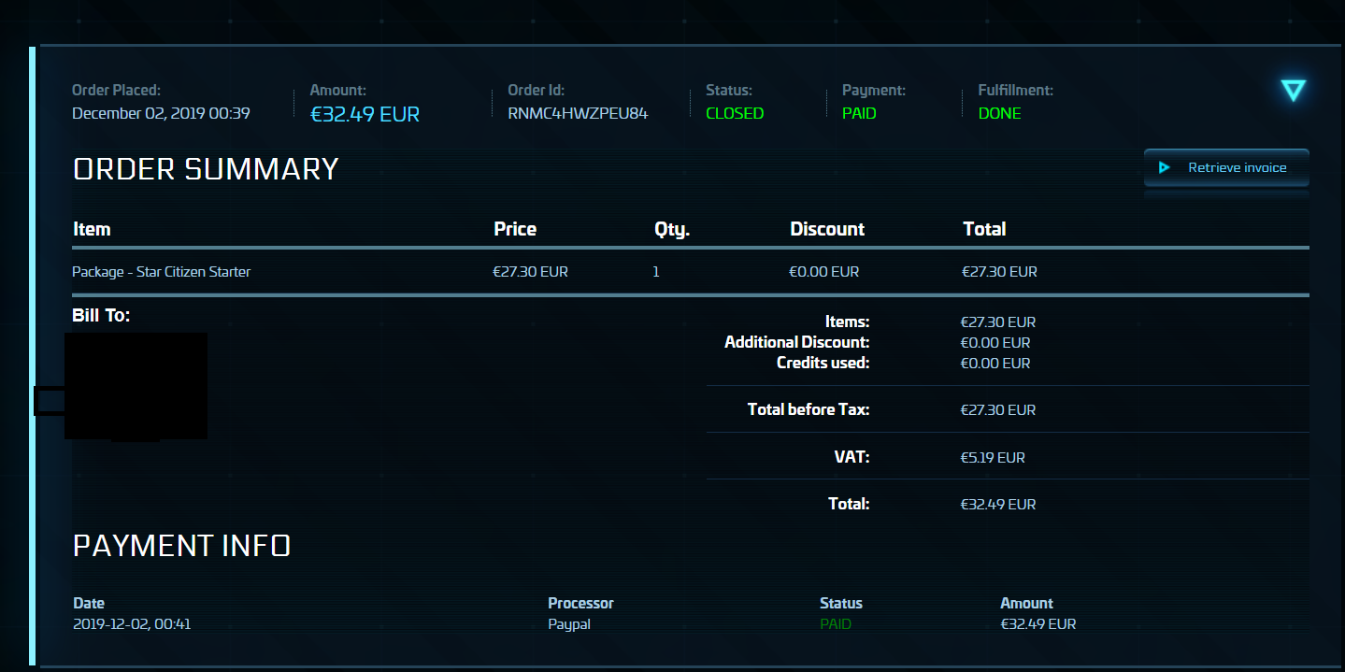Collapse the order details triangle arrow
The height and width of the screenshot is (672, 1345).
[x=1293, y=90]
